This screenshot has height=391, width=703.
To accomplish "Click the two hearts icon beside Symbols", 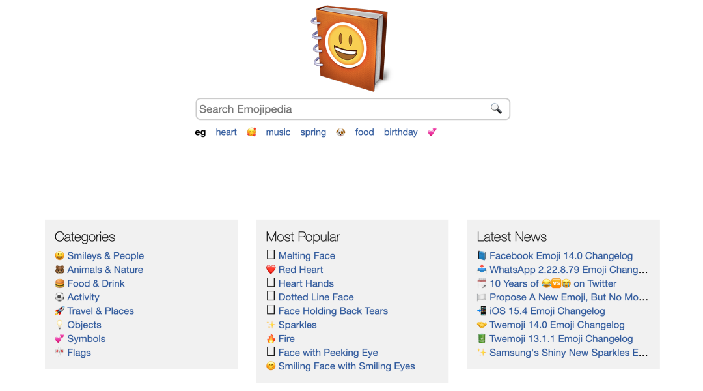I will click(x=60, y=339).
